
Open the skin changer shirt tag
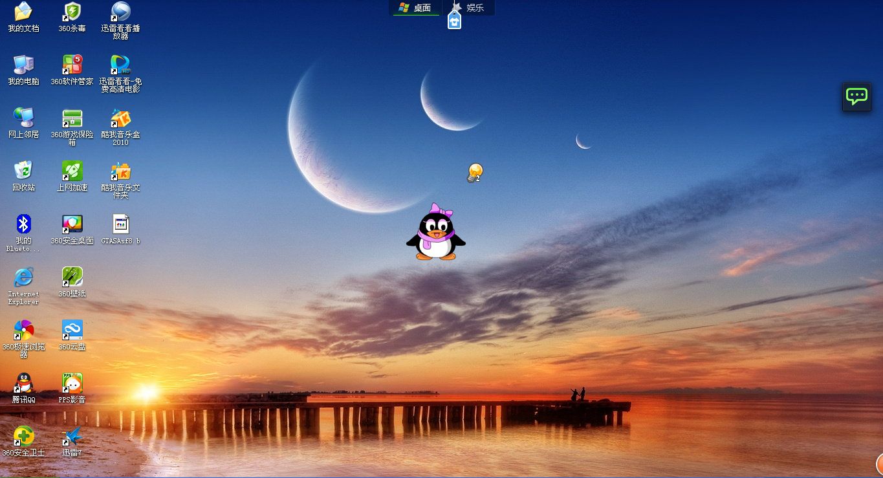[x=455, y=21]
